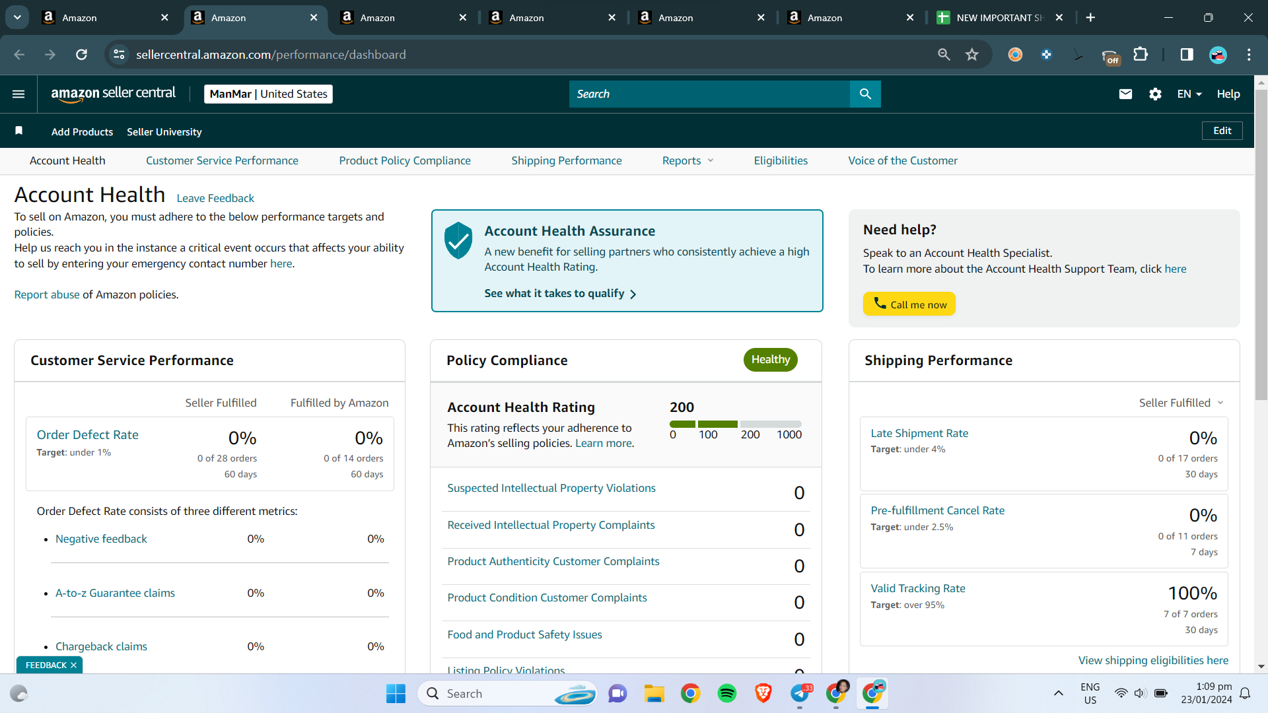1268x713 pixels.
Task: Open the Voice of the Customer tab
Action: click(x=903, y=160)
